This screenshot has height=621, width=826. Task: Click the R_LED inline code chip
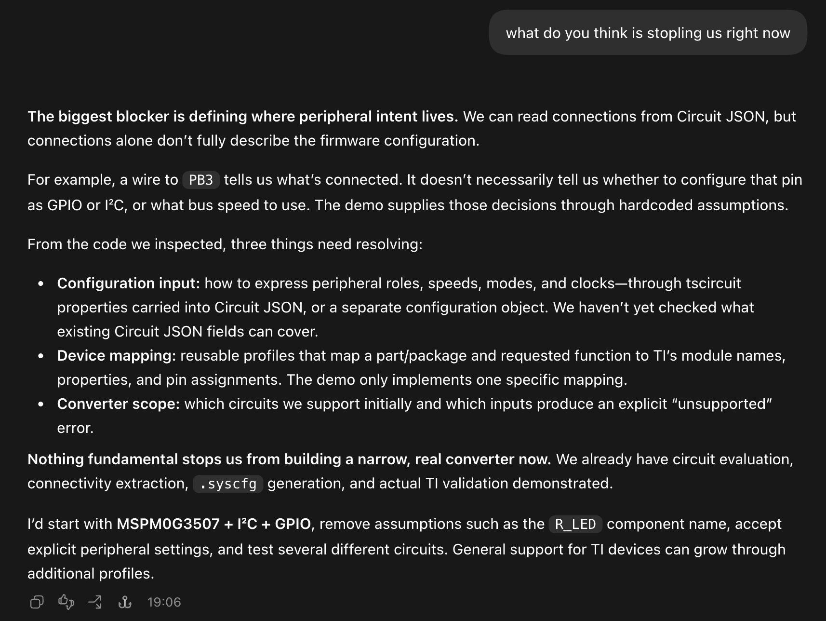tap(575, 524)
